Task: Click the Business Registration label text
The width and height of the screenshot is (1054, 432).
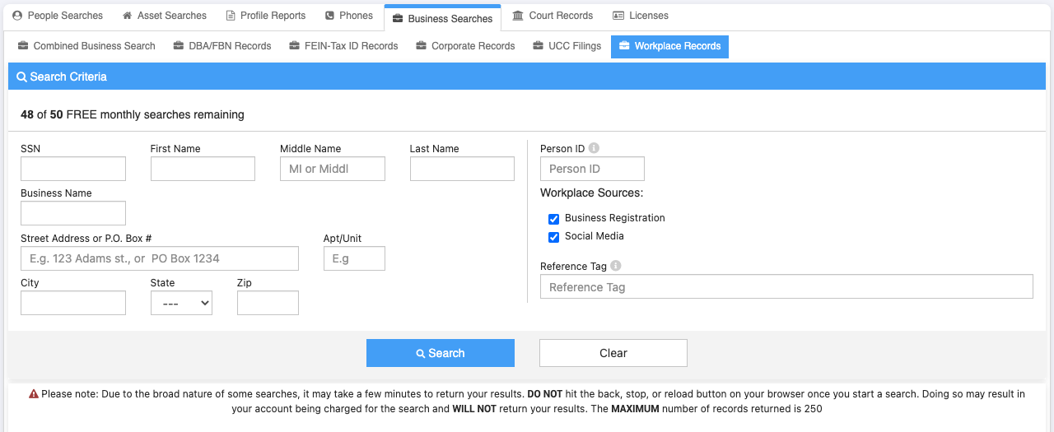Action: (615, 218)
